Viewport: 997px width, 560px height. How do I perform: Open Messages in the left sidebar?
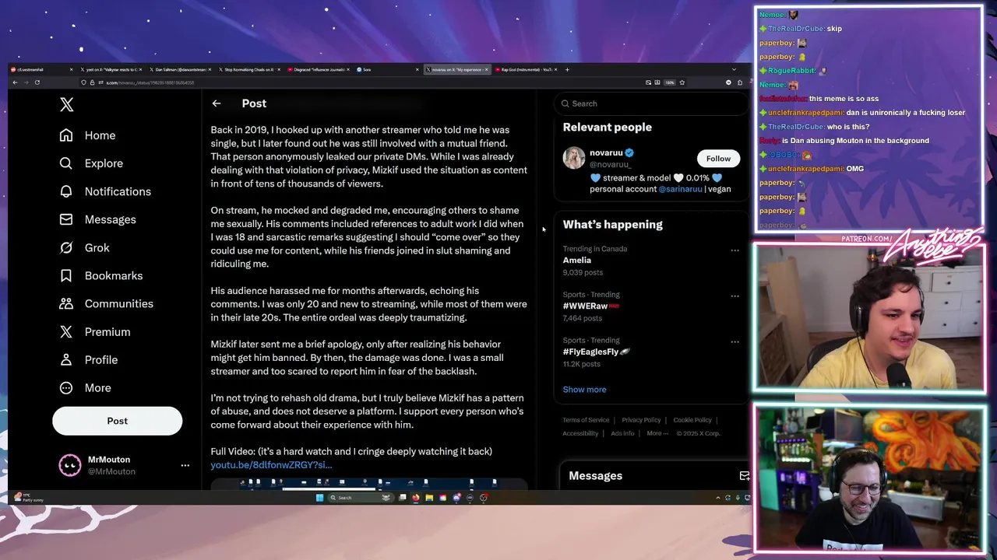point(98,219)
